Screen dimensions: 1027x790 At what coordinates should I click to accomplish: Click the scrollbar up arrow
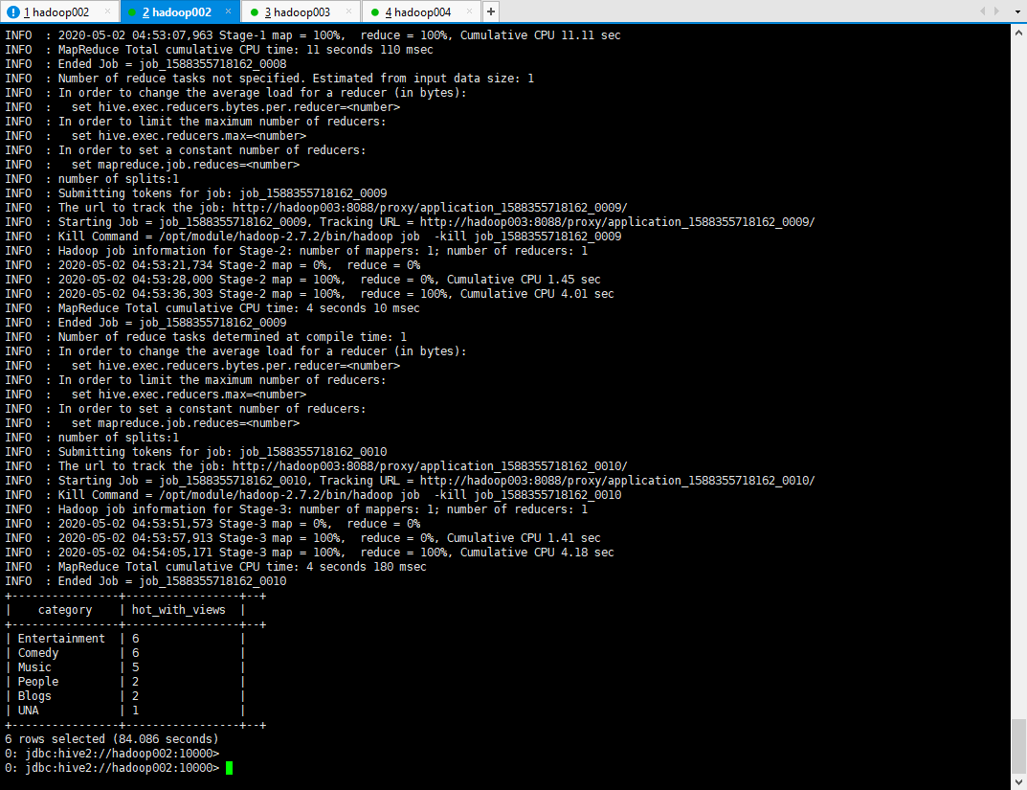point(1018,33)
